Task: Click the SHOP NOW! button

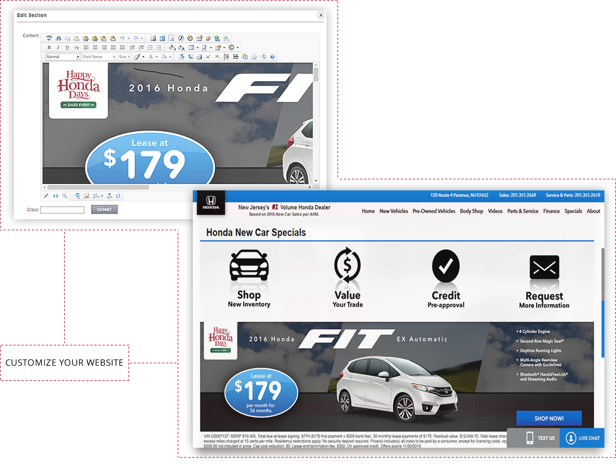Action: [x=549, y=418]
